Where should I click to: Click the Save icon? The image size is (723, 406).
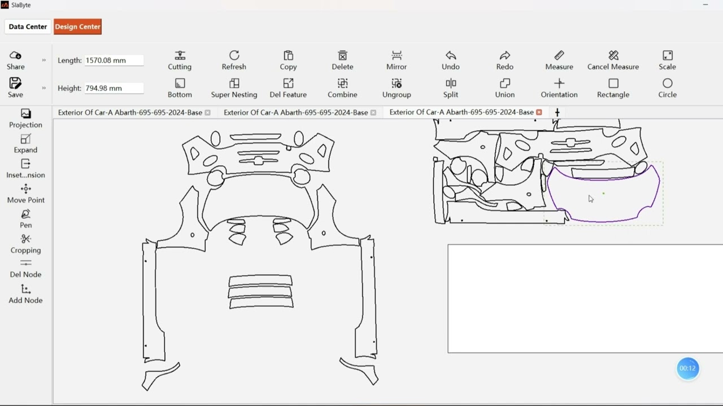[15, 88]
